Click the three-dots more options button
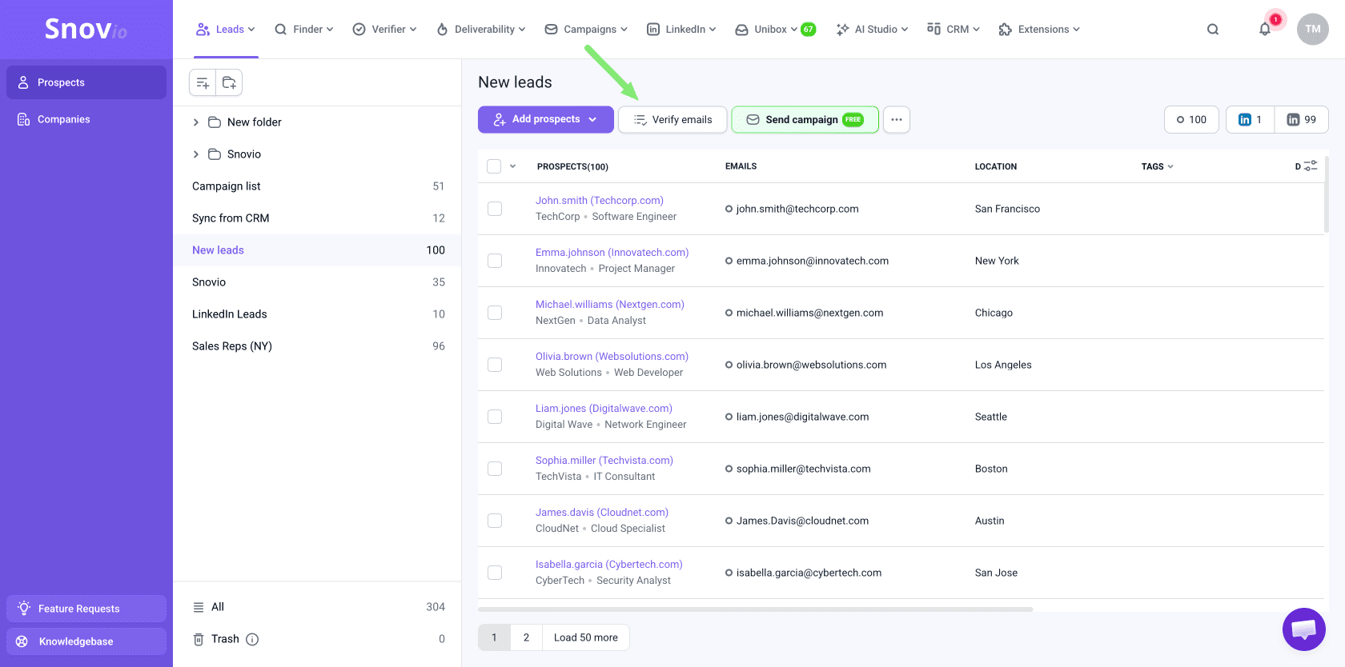 (897, 120)
